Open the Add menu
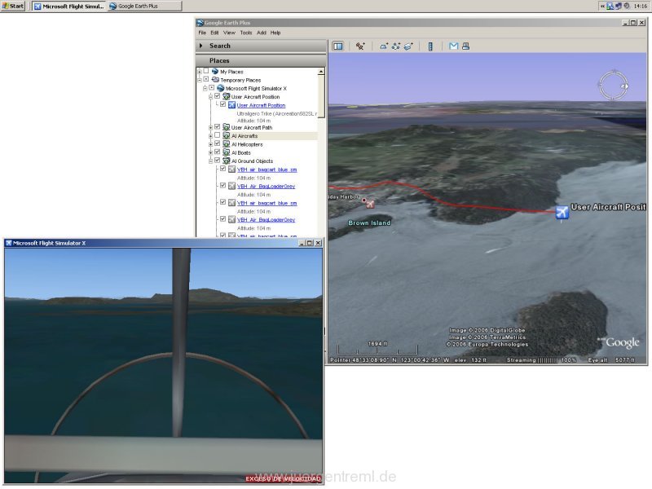 pos(262,33)
